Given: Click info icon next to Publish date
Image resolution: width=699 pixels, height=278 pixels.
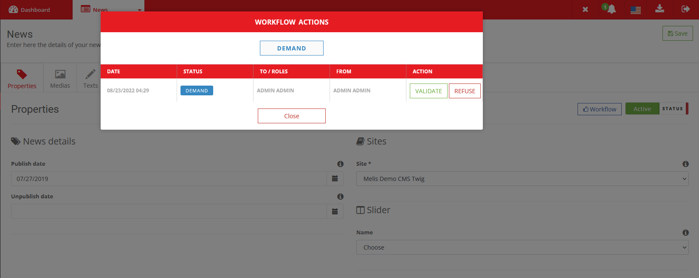Looking at the screenshot, I should click(340, 164).
